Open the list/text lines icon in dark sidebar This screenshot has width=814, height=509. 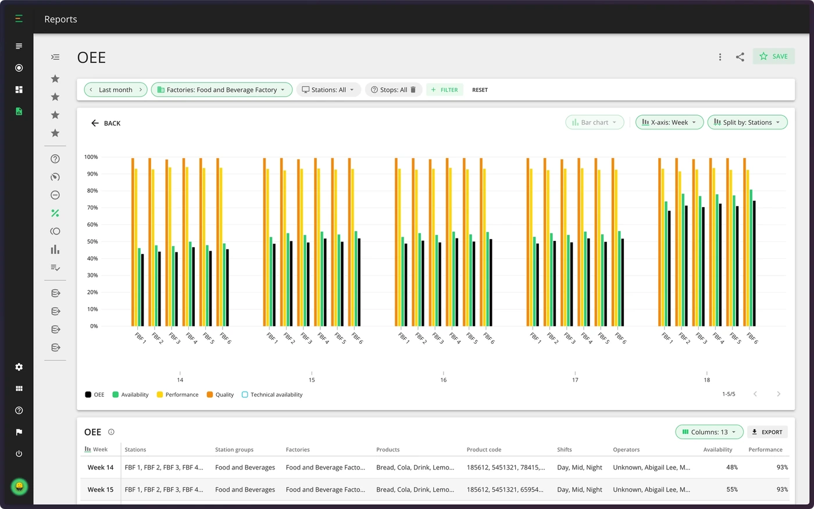(x=19, y=46)
